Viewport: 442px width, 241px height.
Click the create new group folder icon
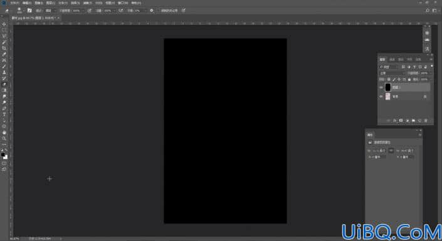(x=413, y=120)
